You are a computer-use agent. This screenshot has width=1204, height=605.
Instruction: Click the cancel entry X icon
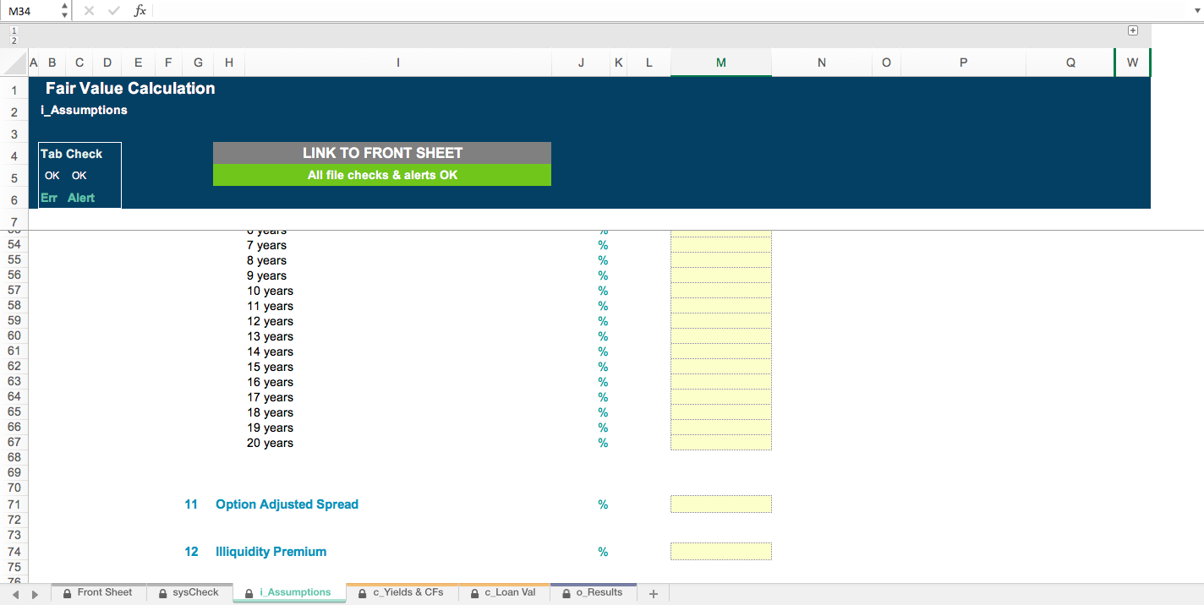(89, 11)
